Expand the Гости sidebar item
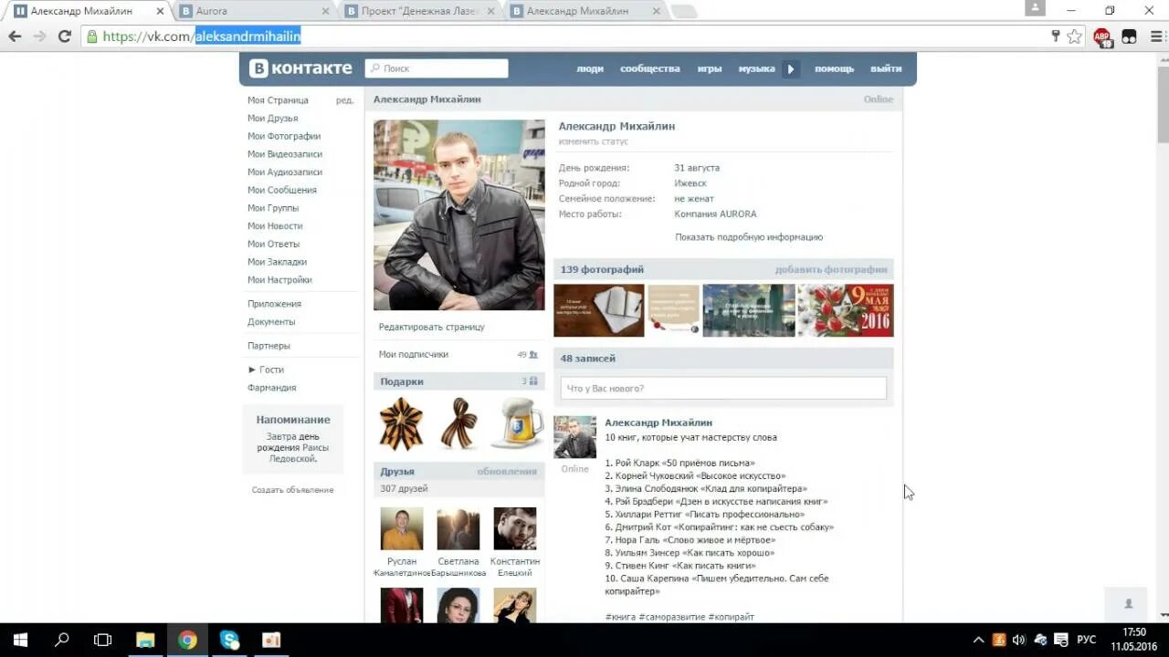 (266, 370)
